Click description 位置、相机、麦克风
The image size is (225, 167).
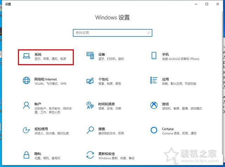[47, 158]
